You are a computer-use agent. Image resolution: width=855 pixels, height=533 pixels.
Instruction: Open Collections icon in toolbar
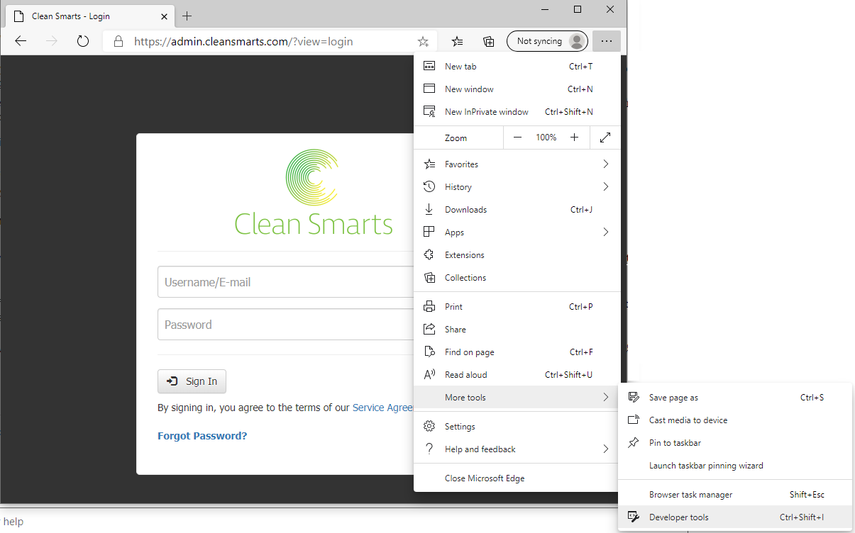click(x=489, y=41)
